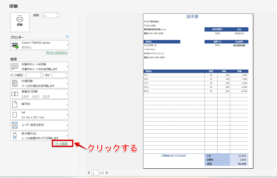The image size is (277, 178).
Task: Expand the orientation (縦方向) dropdown arrow
Action: pos(66,104)
